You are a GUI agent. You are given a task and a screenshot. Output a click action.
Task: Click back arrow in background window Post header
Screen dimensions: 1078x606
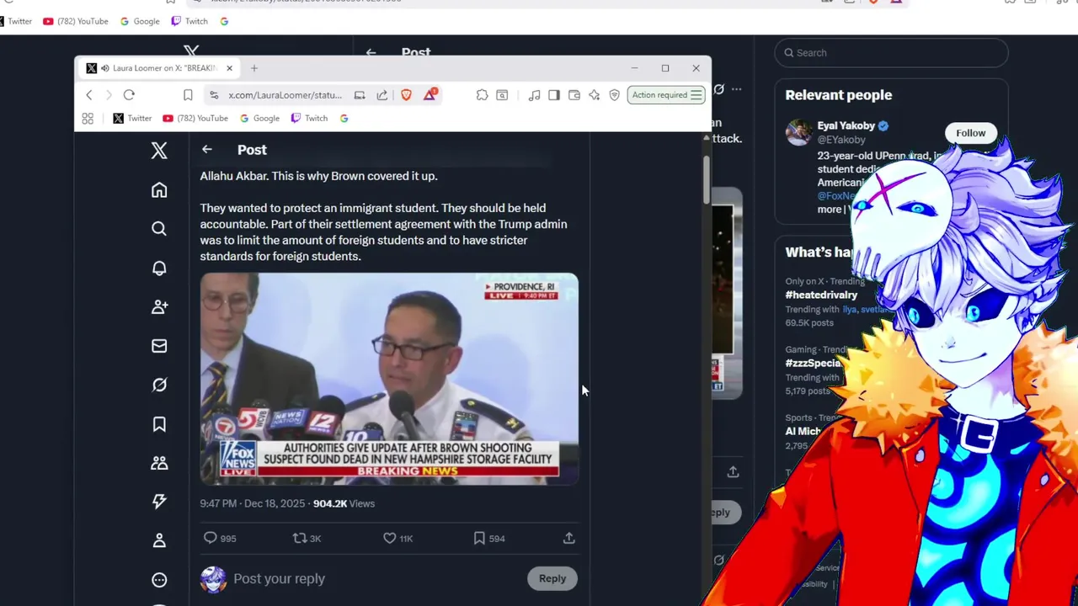click(371, 52)
